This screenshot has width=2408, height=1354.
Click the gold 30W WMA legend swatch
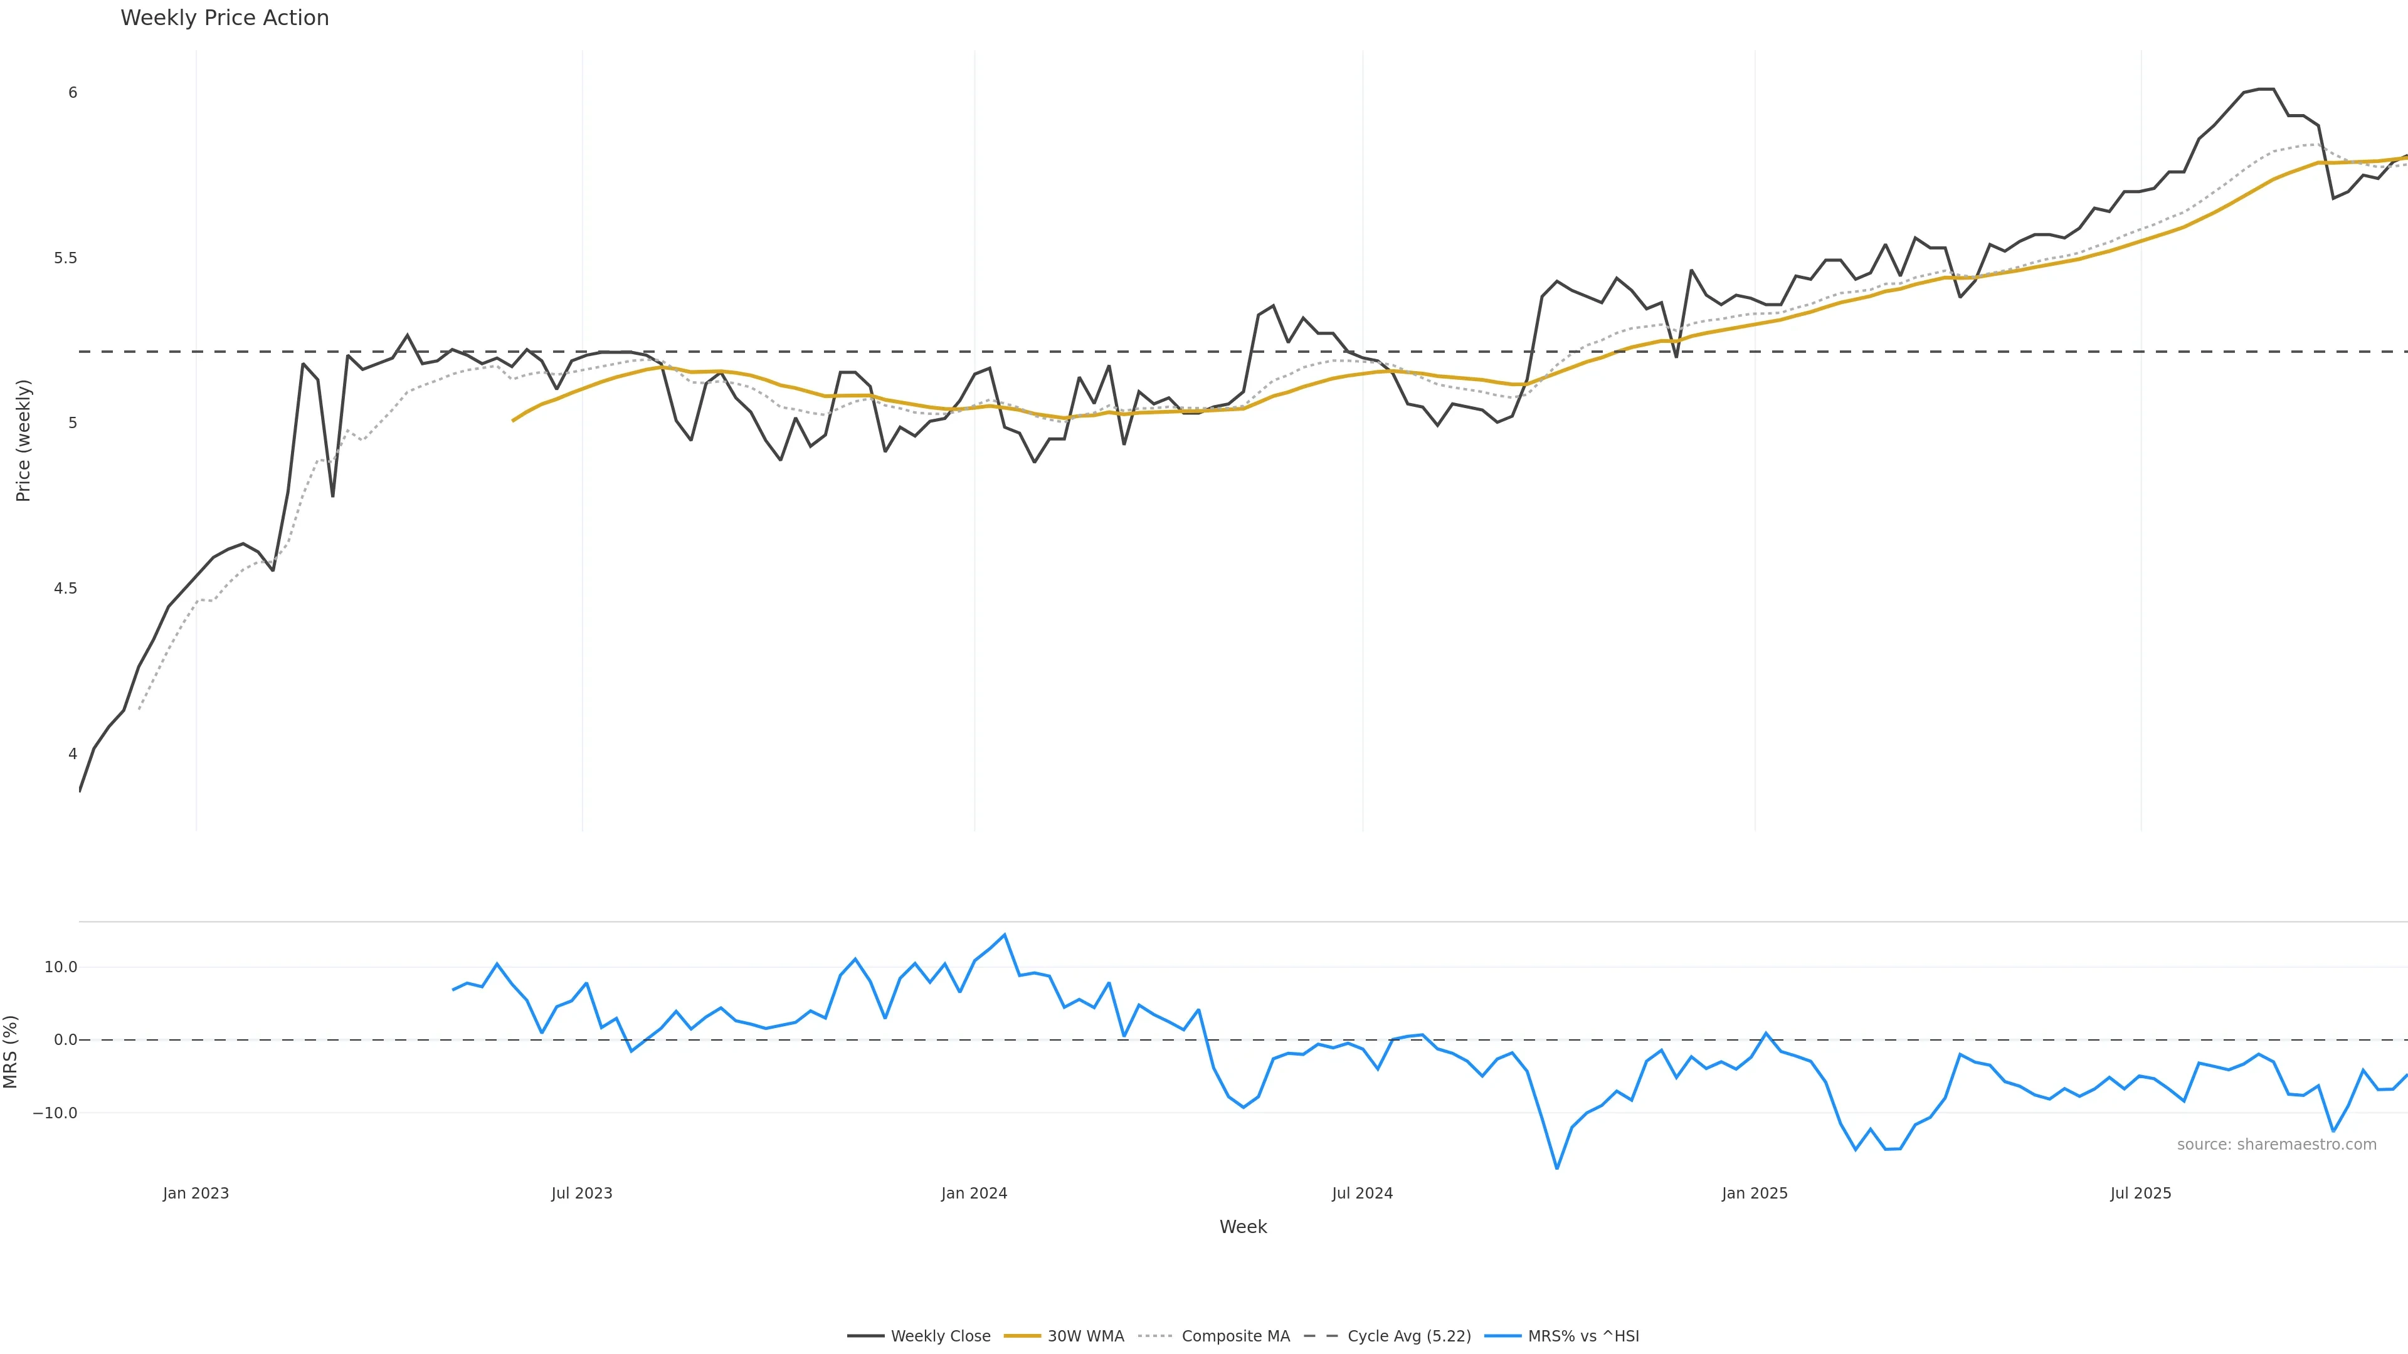point(1022,1336)
